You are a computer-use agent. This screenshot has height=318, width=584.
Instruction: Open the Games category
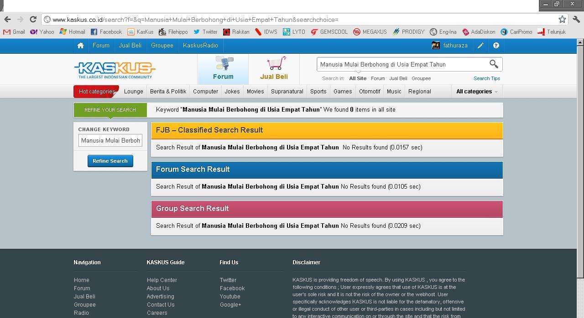coord(343,92)
